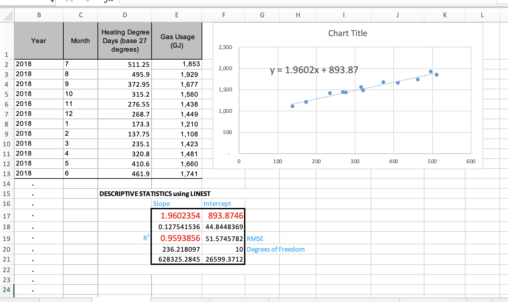Click the Degrees of Freedom label

click(276, 249)
